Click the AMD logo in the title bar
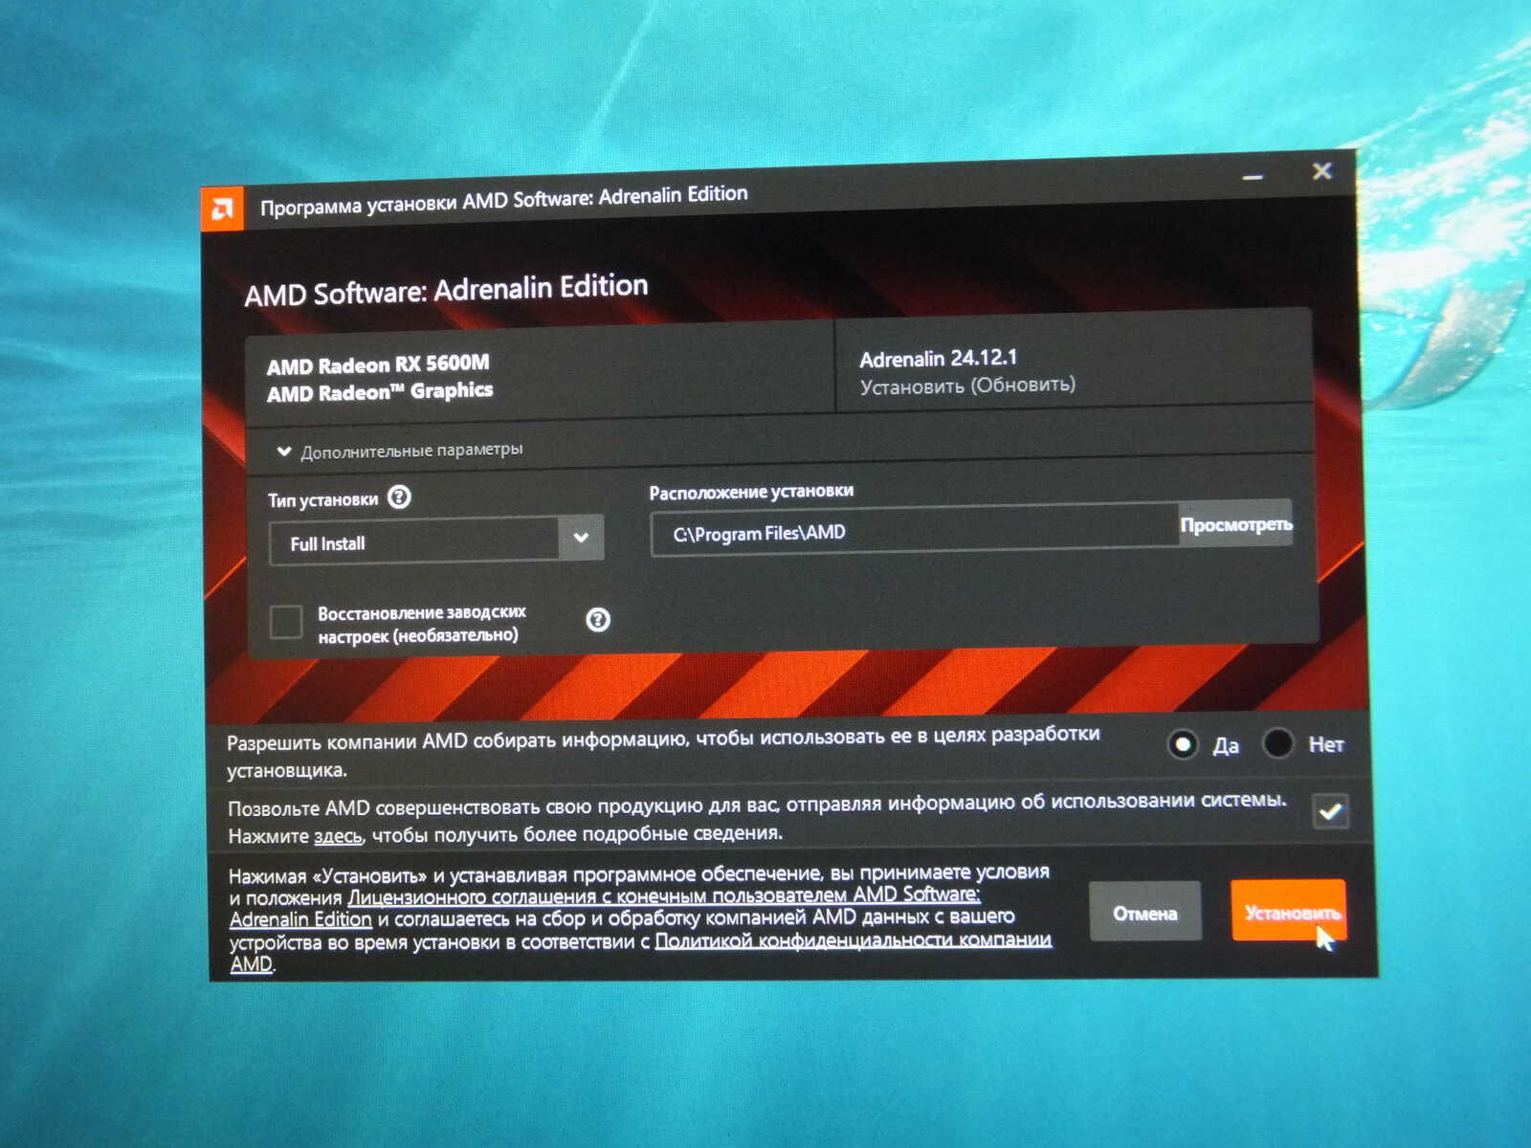1531x1148 pixels. point(223,209)
